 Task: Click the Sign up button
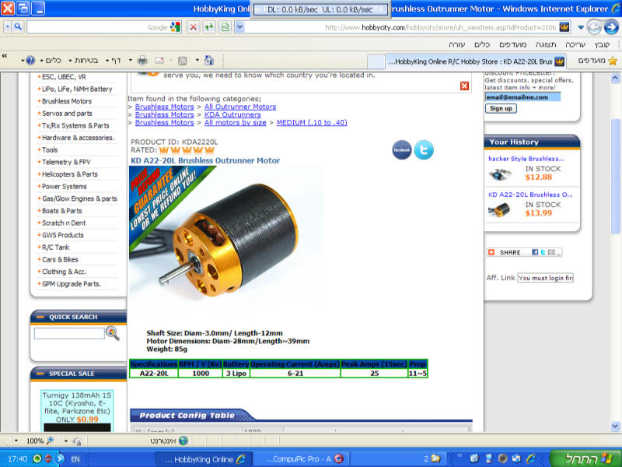pyautogui.click(x=501, y=108)
